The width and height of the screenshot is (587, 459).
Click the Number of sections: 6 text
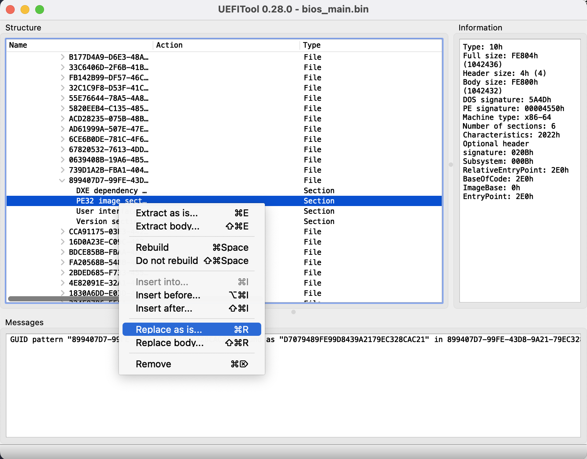click(x=509, y=126)
